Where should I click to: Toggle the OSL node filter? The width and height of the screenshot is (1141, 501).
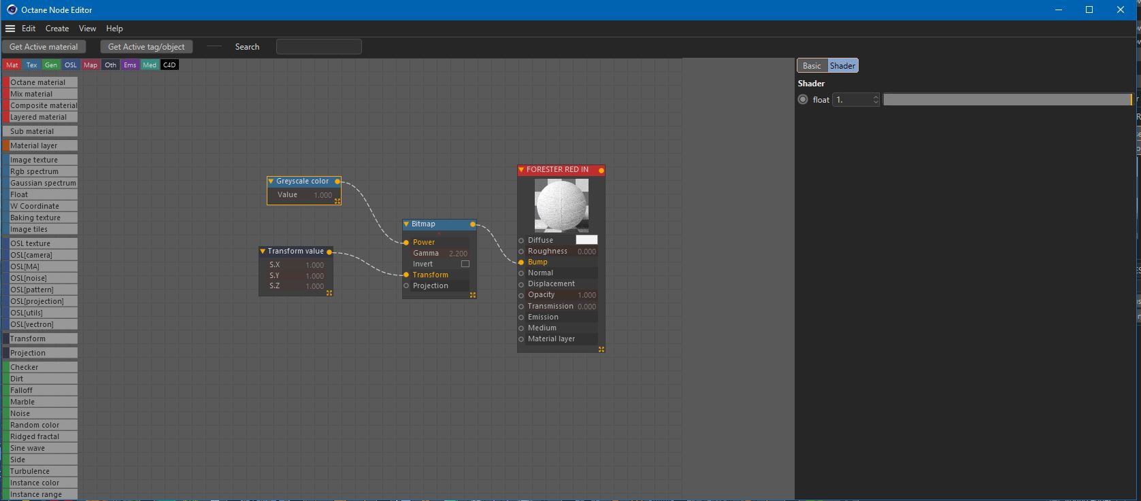click(71, 65)
